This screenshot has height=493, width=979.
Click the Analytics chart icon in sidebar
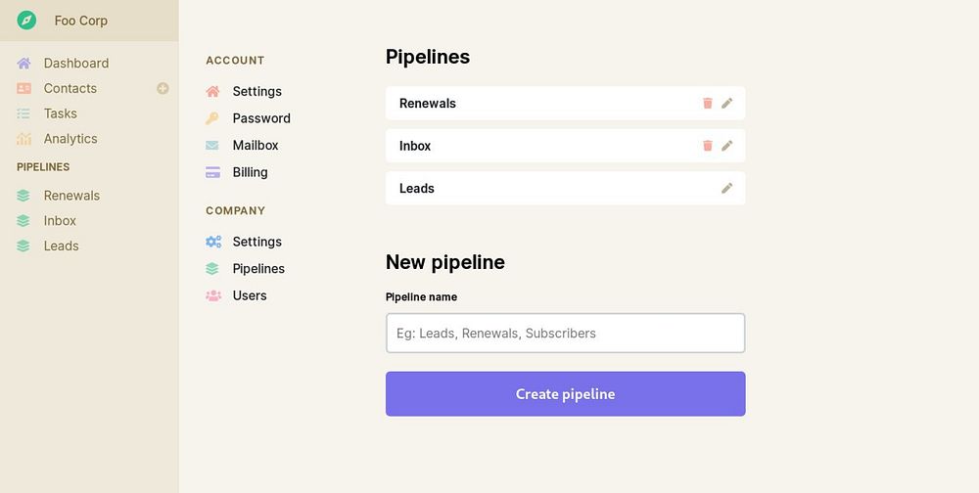coord(24,139)
